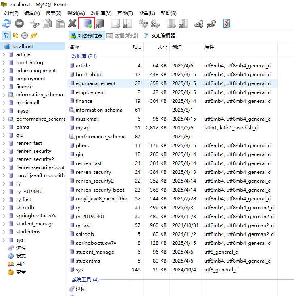Open the 文件(Z) menu
Screen dimensions: 294x296
pos(10,13)
